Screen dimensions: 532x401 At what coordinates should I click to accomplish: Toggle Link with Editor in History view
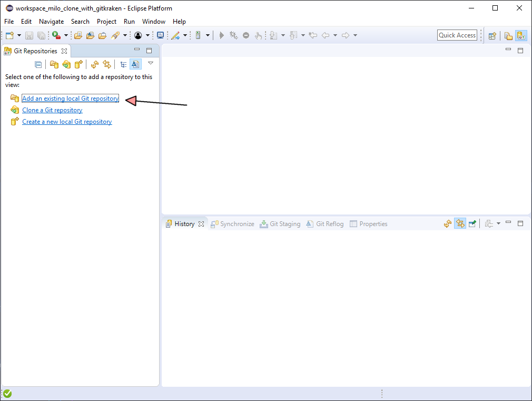click(x=460, y=224)
